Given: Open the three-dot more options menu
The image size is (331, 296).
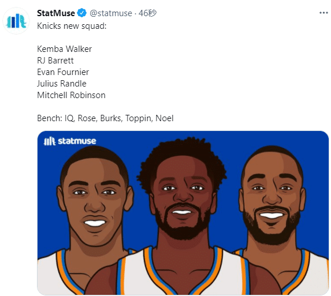Looking at the screenshot, I should [323, 13].
